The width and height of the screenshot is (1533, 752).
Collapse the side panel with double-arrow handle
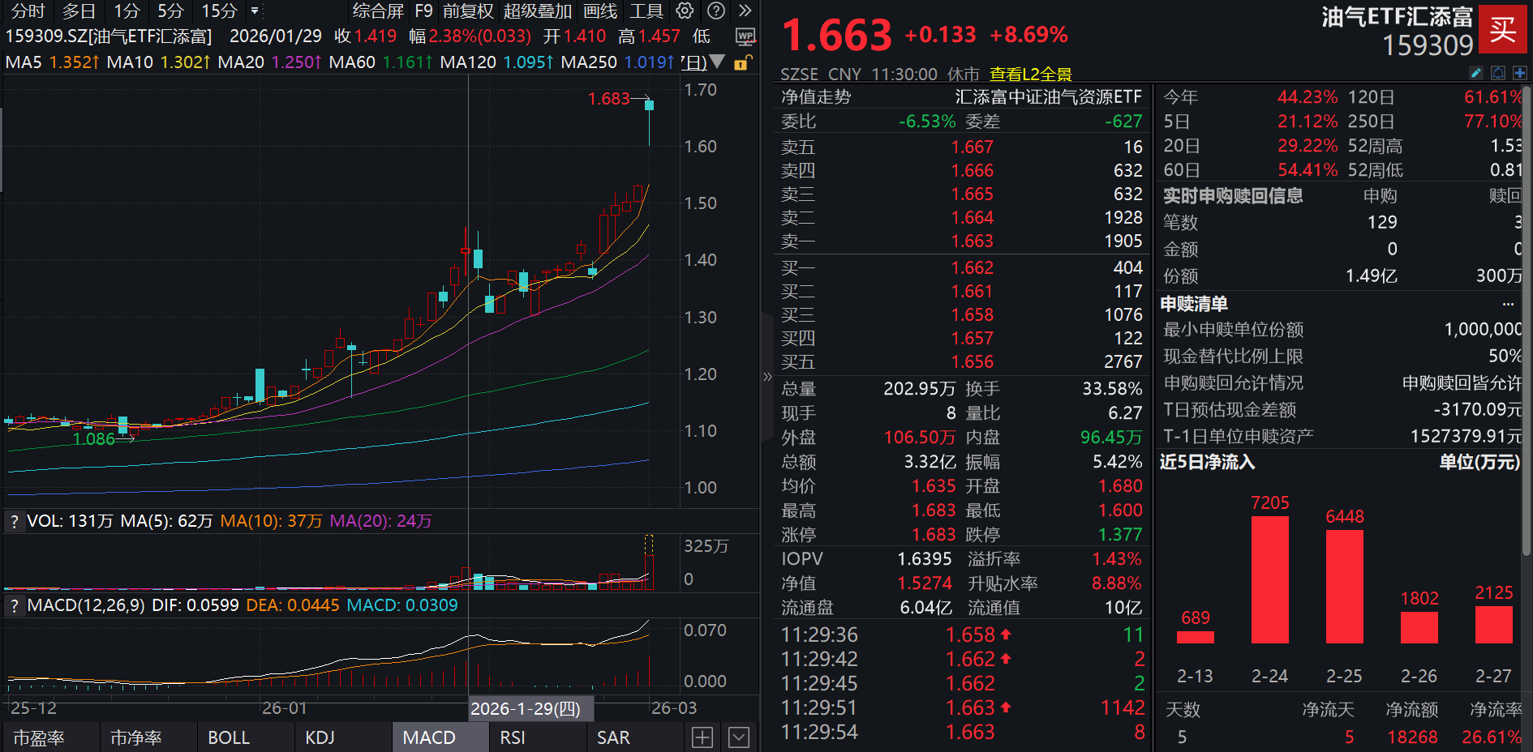[x=767, y=376]
